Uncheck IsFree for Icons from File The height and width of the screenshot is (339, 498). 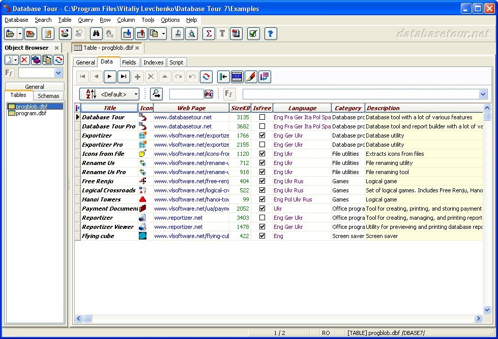[262, 154]
